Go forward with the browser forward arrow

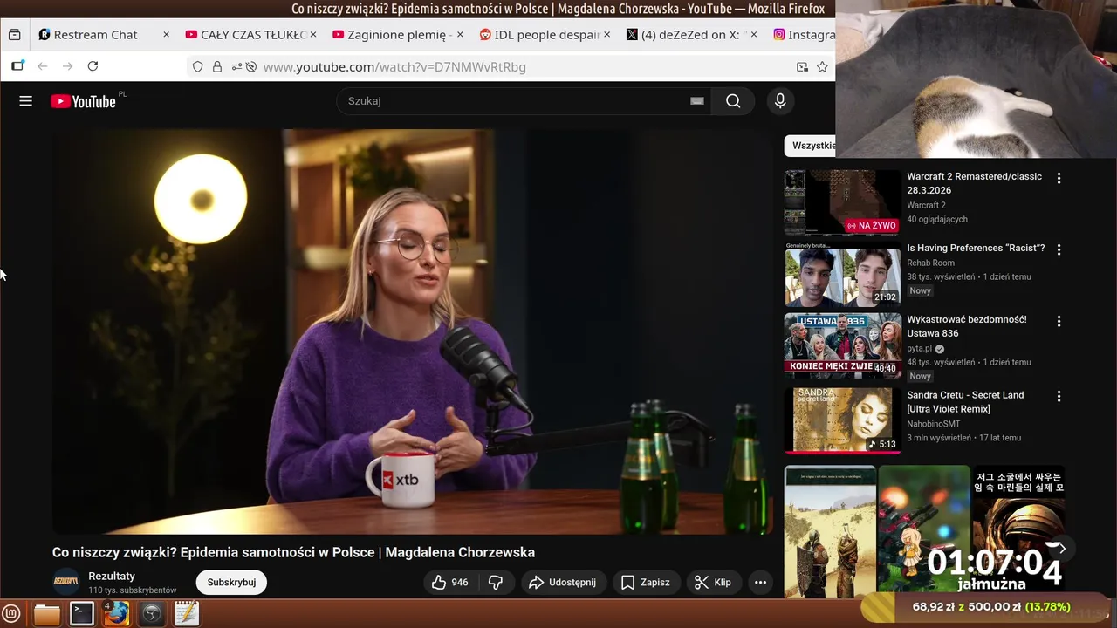(x=67, y=66)
